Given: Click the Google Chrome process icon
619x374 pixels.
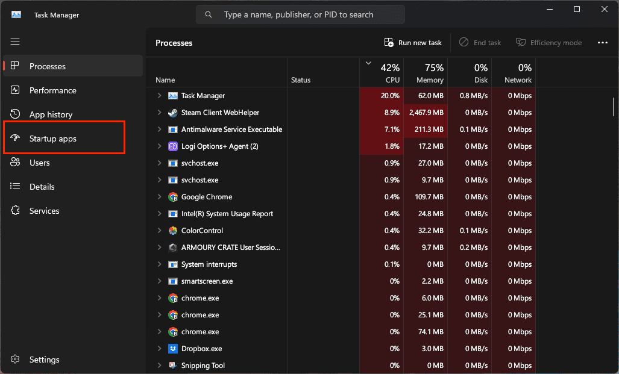Looking at the screenshot, I should click(172, 197).
